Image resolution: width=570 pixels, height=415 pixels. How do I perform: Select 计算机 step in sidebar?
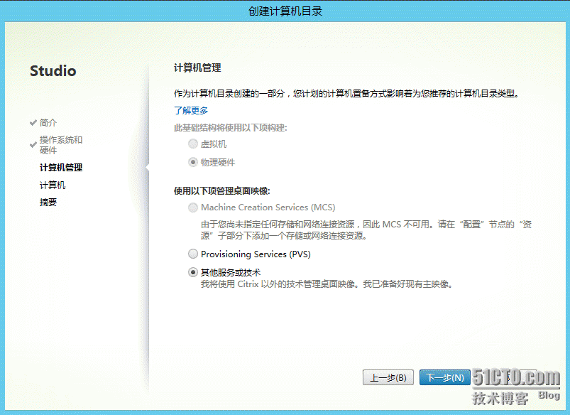(53, 185)
